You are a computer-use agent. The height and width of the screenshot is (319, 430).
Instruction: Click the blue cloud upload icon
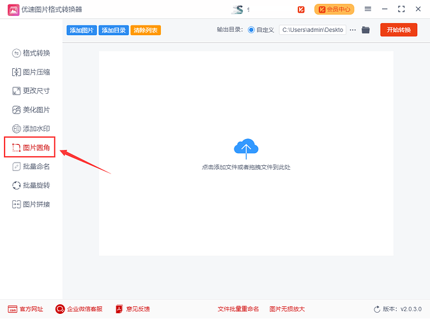click(x=246, y=149)
